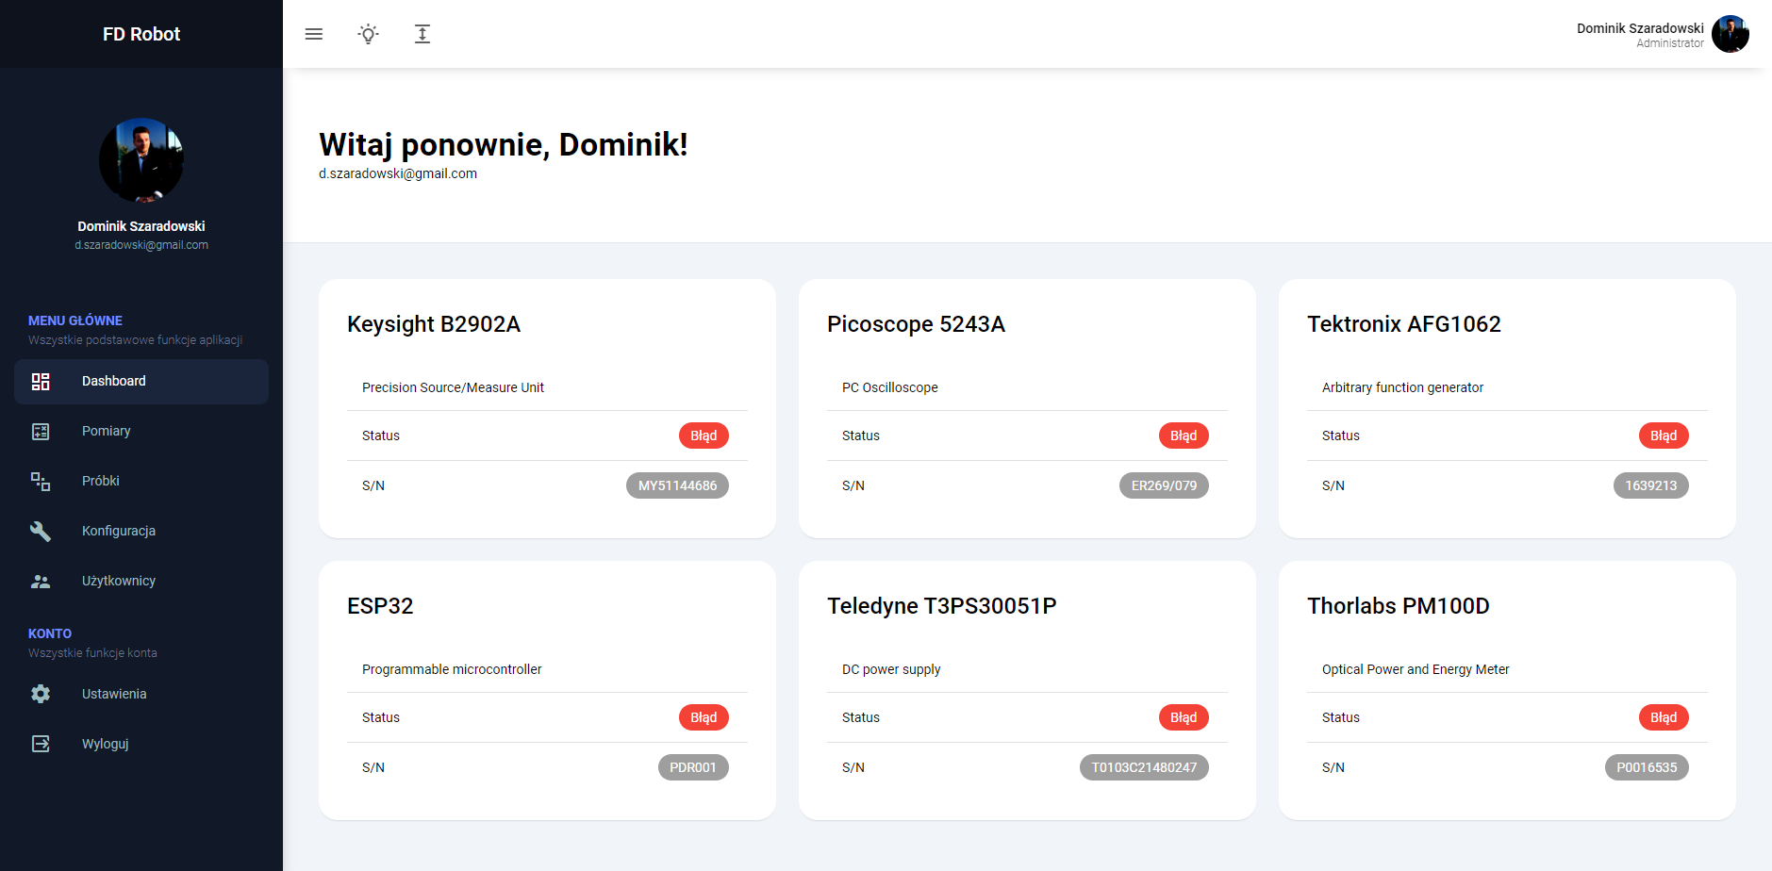This screenshot has height=871, width=1772.
Task: Click Keysight B2902A Błąd status badge
Action: pyautogui.click(x=704, y=435)
